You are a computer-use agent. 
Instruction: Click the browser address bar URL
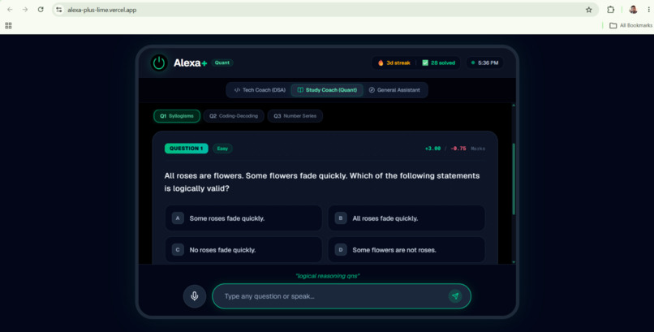tap(101, 10)
